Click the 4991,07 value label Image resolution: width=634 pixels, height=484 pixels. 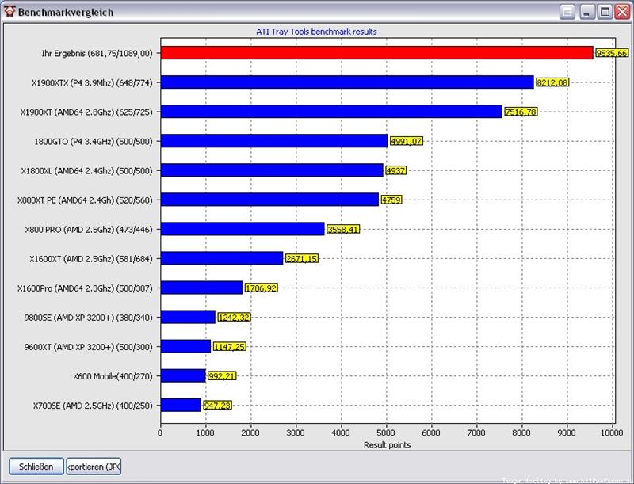click(x=406, y=142)
